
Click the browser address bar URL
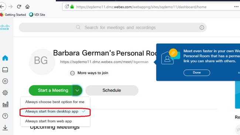point(141,7)
